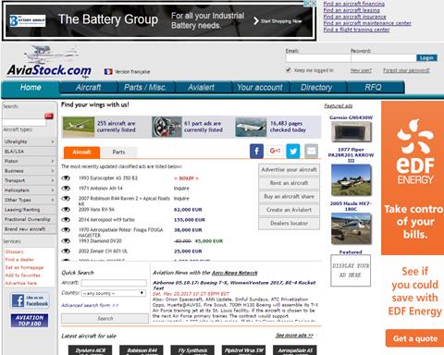444x355 pixels.
Task: View eye icon for 2009 Vans RV-9A
Action: [66, 210]
